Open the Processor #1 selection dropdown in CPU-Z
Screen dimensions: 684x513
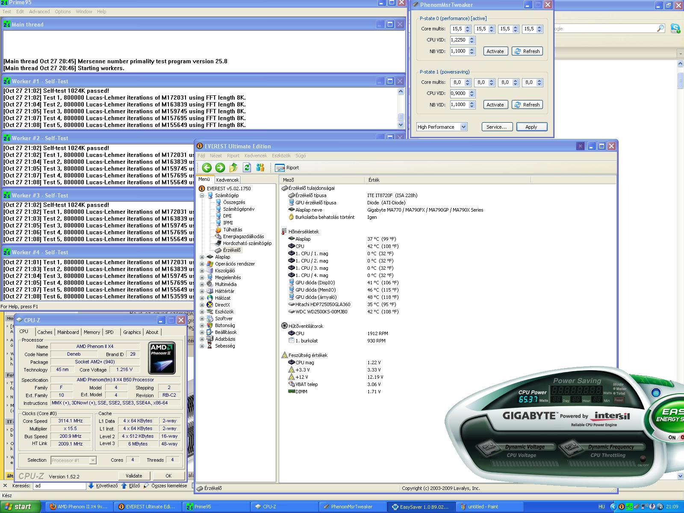[x=93, y=460]
